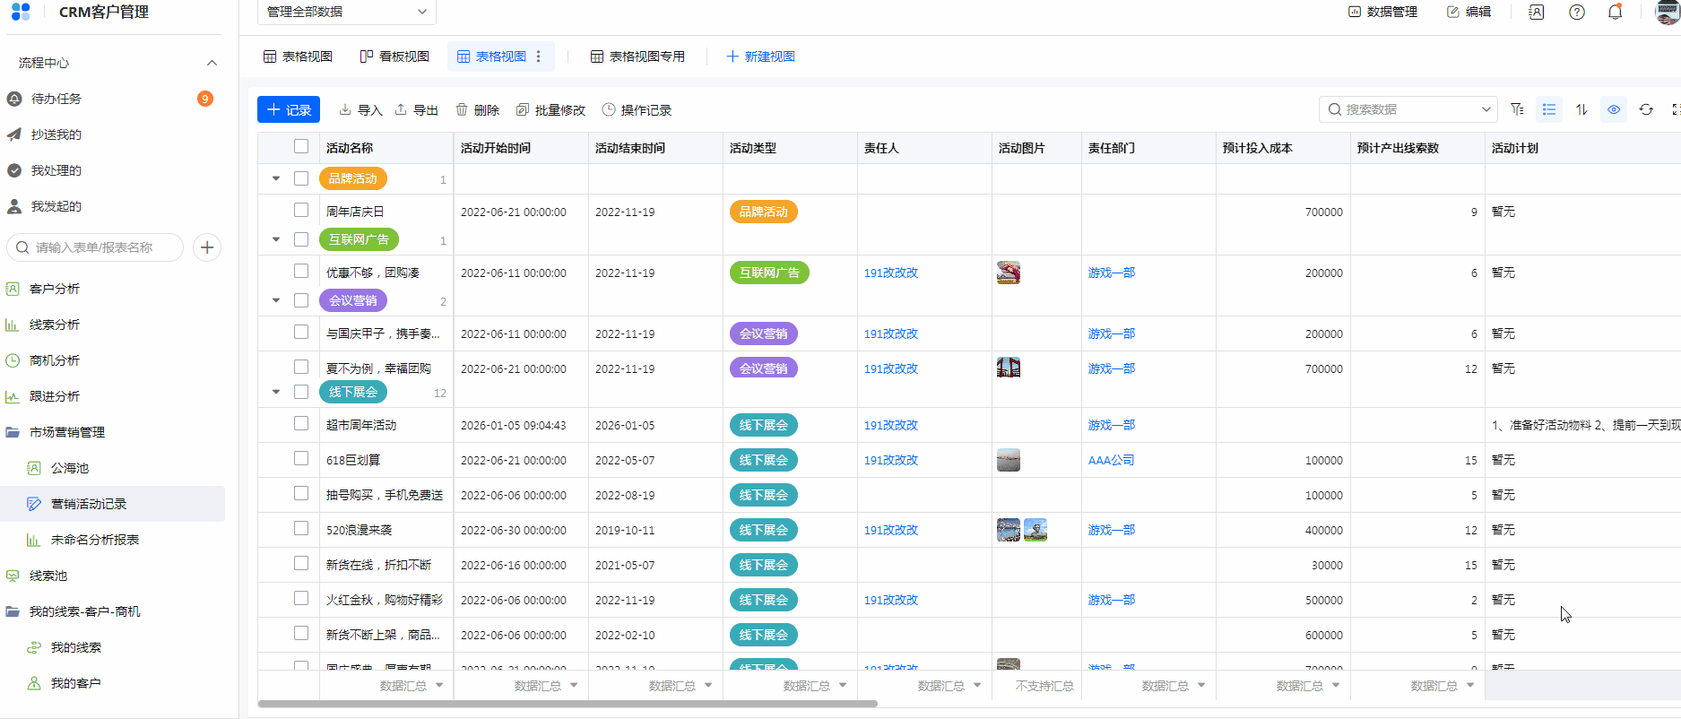
Task: Collapse the 流程中心 sidebar section
Action: pyautogui.click(x=212, y=63)
